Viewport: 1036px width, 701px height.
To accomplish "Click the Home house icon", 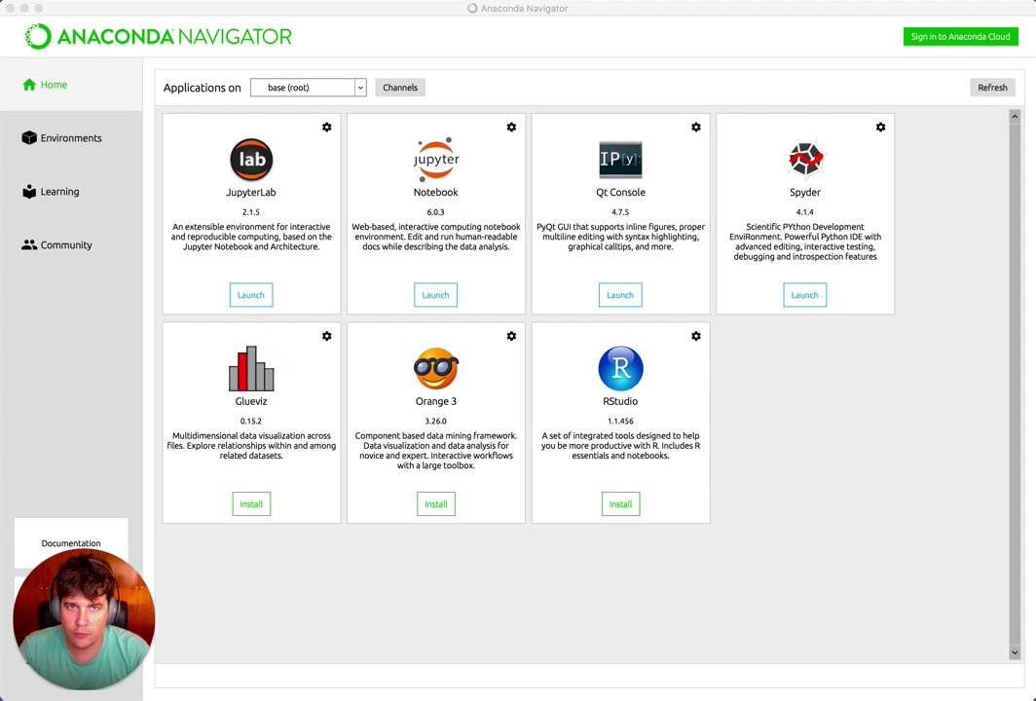I will click(x=29, y=85).
